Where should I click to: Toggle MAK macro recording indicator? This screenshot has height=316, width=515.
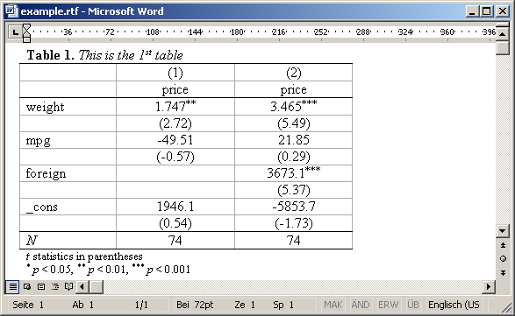[x=333, y=305]
